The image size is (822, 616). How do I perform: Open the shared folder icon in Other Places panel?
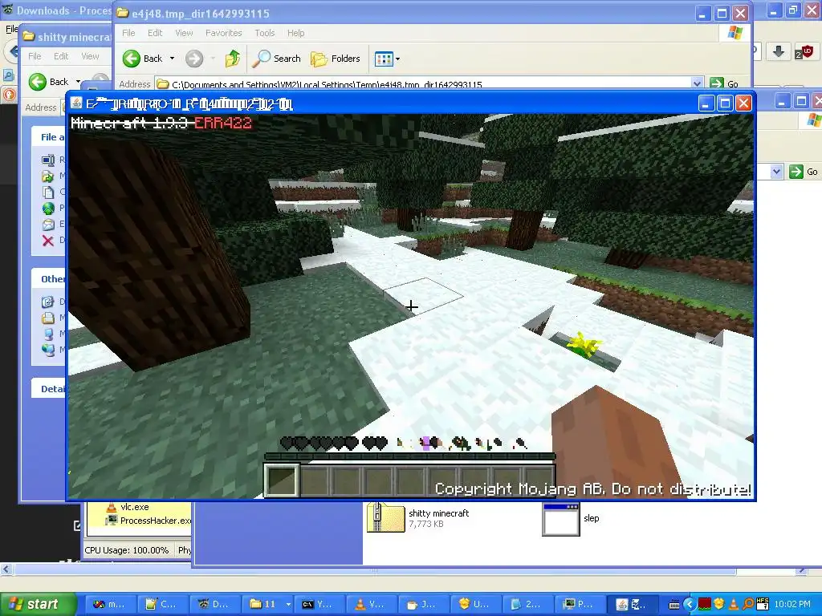click(48, 318)
